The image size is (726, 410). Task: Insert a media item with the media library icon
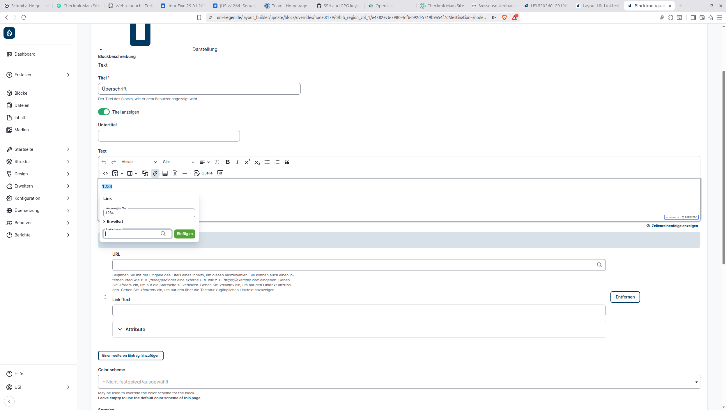(x=145, y=173)
